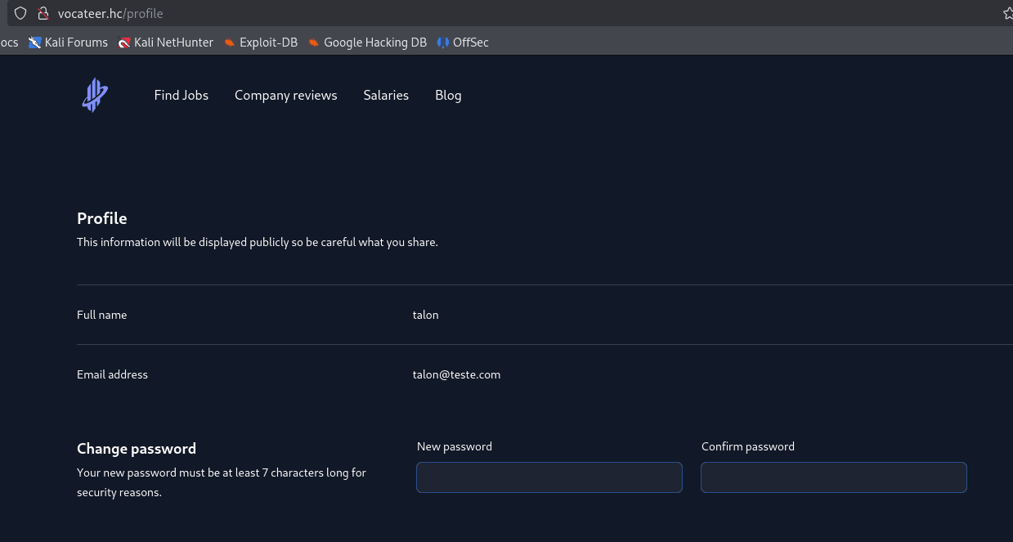Click the "New password" label
The image size is (1013, 542).
tap(455, 446)
